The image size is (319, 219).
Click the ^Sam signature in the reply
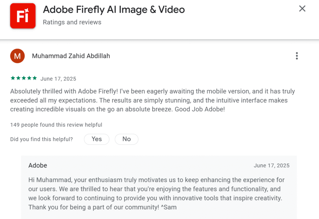169,207
